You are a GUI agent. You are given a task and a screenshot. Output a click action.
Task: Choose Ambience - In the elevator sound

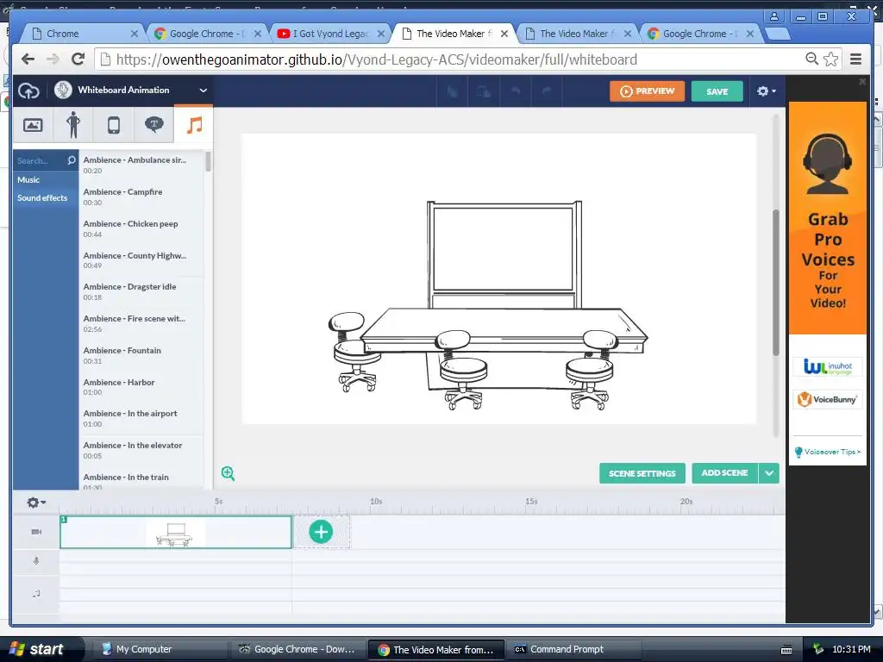[141, 450]
